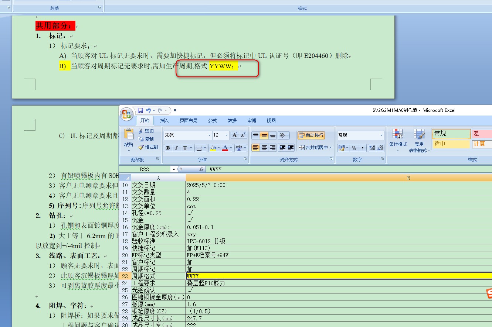492x327 pixels.
Task: Click the Increase Indent icon
Action: pyautogui.click(x=291, y=148)
